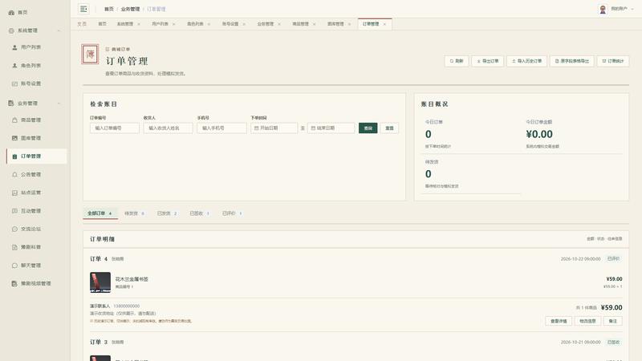
Task: Close the 用户列表 page tab
Action: coord(174,25)
